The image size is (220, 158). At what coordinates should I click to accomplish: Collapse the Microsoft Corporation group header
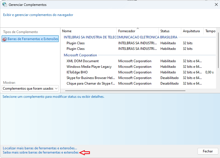(80, 55)
